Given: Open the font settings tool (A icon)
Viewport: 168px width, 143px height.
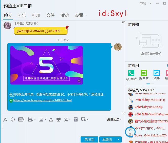Looking at the screenshot, I should click(5, 119).
